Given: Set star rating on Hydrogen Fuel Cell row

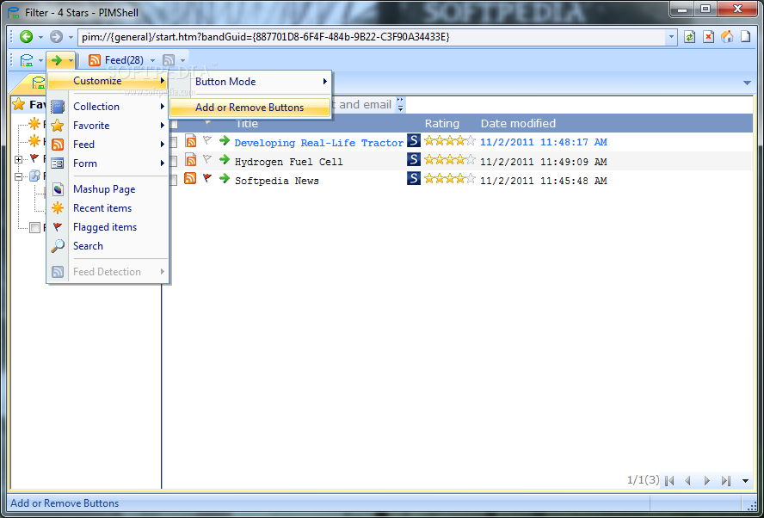Looking at the screenshot, I should coord(449,160).
